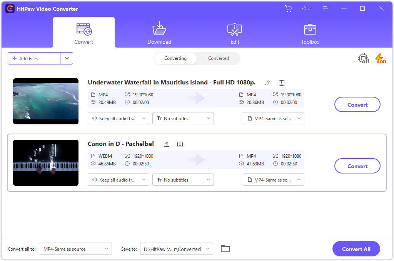Click the Underwater Waterfall video thumbnail
The height and width of the screenshot is (261, 394).
46,101
